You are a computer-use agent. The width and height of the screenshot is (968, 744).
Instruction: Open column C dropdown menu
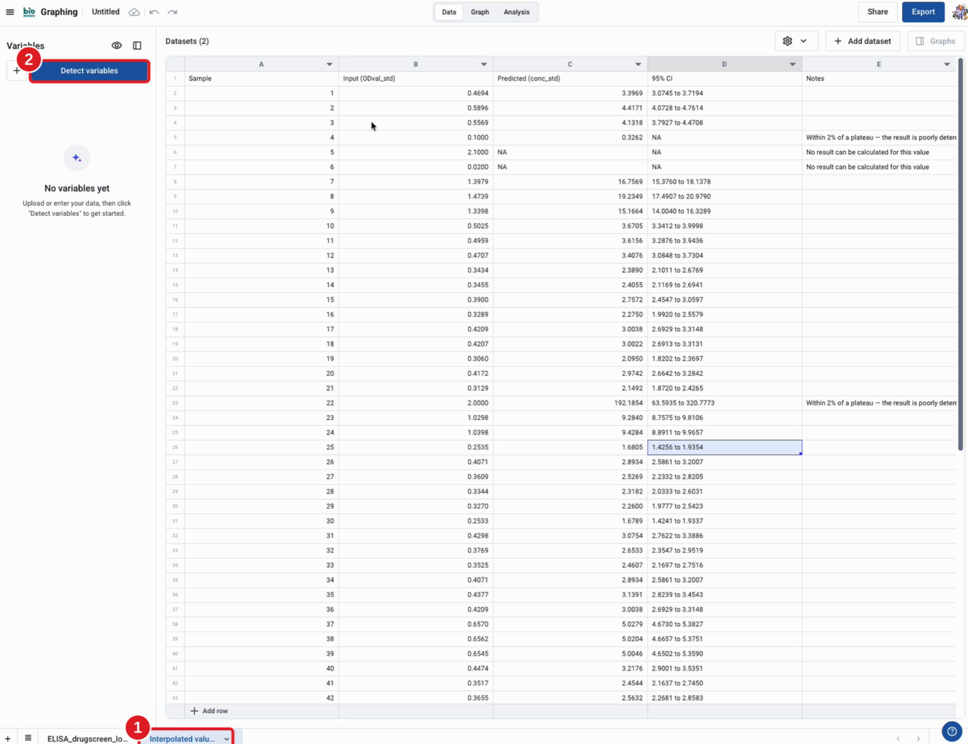coord(638,64)
